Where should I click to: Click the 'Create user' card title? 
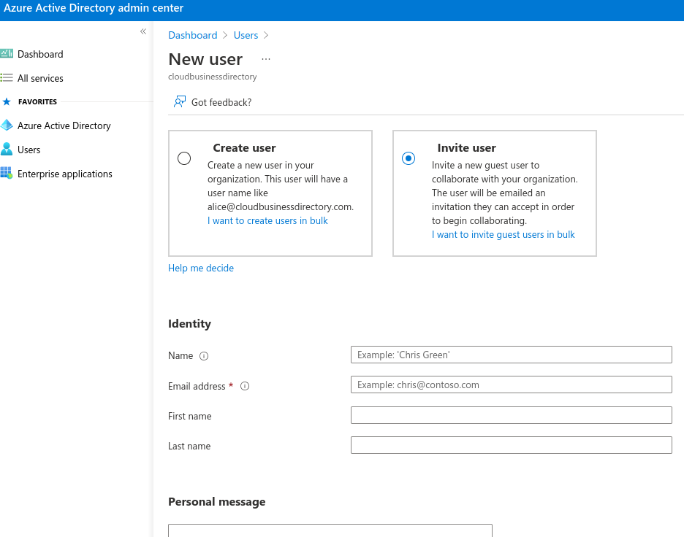pos(244,148)
